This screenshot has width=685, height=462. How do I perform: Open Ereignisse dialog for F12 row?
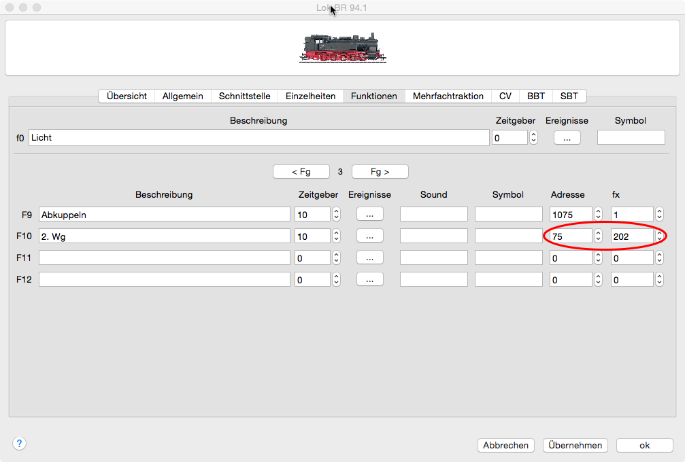point(369,280)
